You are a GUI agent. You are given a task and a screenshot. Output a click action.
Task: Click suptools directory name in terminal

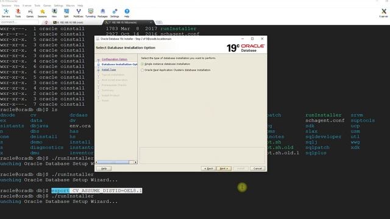tap(363, 120)
